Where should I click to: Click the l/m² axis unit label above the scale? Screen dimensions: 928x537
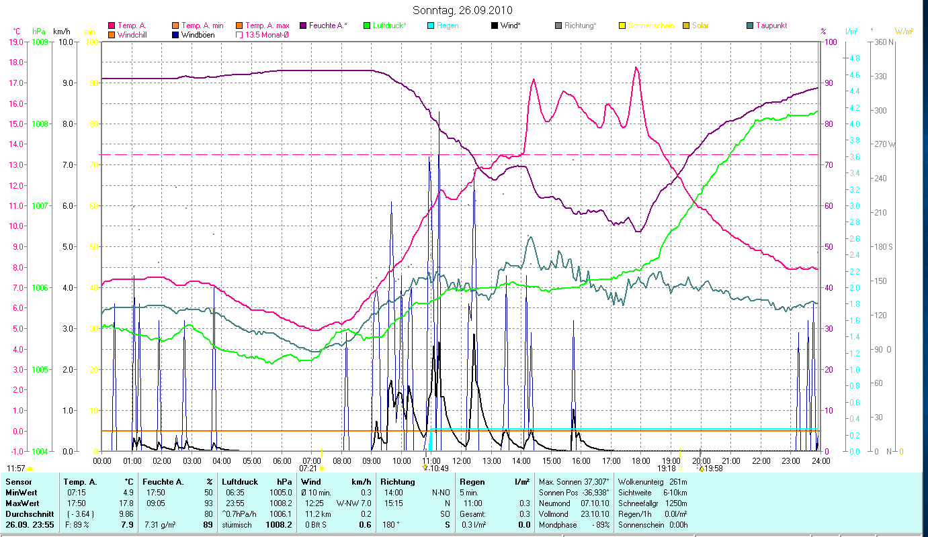pos(851,32)
